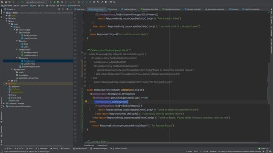Select UserService in project tree
The width and height of the screenshot is (273, 153).
tap(28, 64)
